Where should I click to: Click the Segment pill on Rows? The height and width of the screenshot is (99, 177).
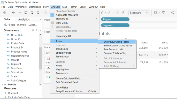pyautogui.click(x=115, y=25)
